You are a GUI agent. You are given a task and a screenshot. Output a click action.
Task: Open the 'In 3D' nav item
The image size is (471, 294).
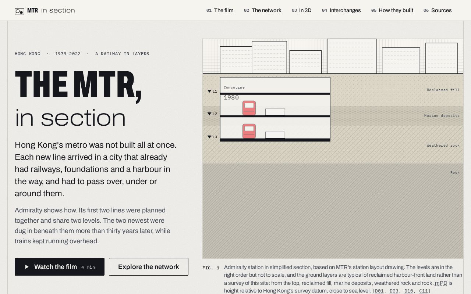[x=302, y=10]
